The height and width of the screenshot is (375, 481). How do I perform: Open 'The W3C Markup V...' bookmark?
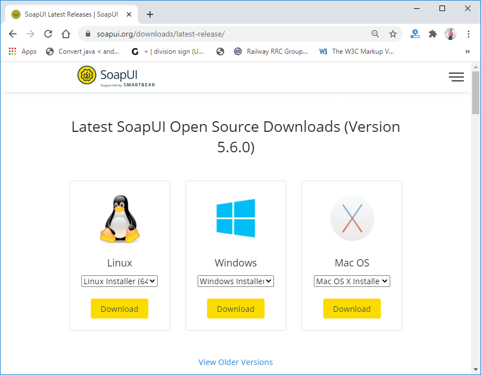pos(356,52)
